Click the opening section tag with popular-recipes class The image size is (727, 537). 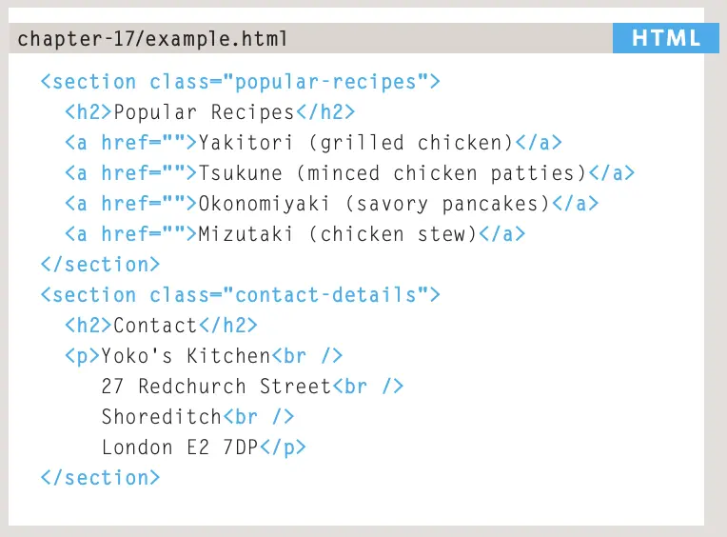point(241,82)
